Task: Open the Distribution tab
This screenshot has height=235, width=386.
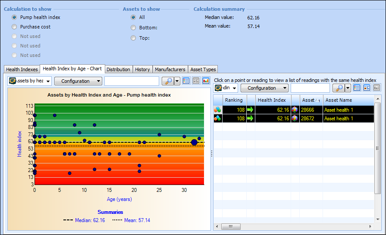Action: [118, 69]
